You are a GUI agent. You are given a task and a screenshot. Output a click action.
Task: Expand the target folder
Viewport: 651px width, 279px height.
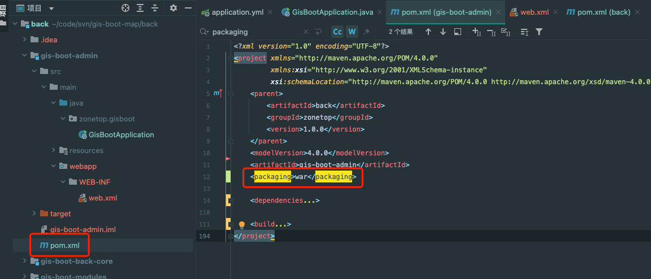click(x=35, y=213)
